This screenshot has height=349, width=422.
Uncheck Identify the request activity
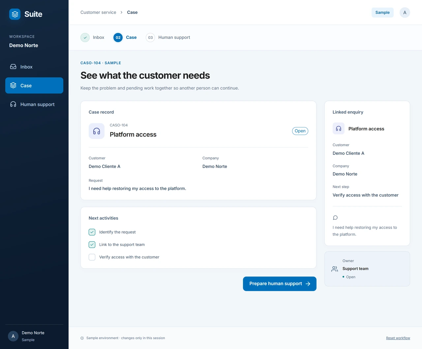coord(92,232)
